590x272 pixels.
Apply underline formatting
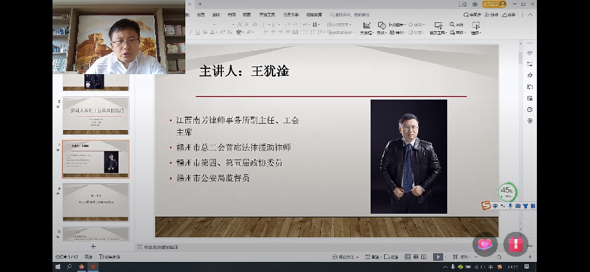198,32
